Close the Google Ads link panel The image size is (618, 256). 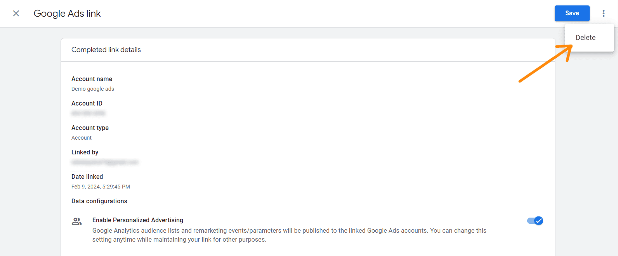16,14
